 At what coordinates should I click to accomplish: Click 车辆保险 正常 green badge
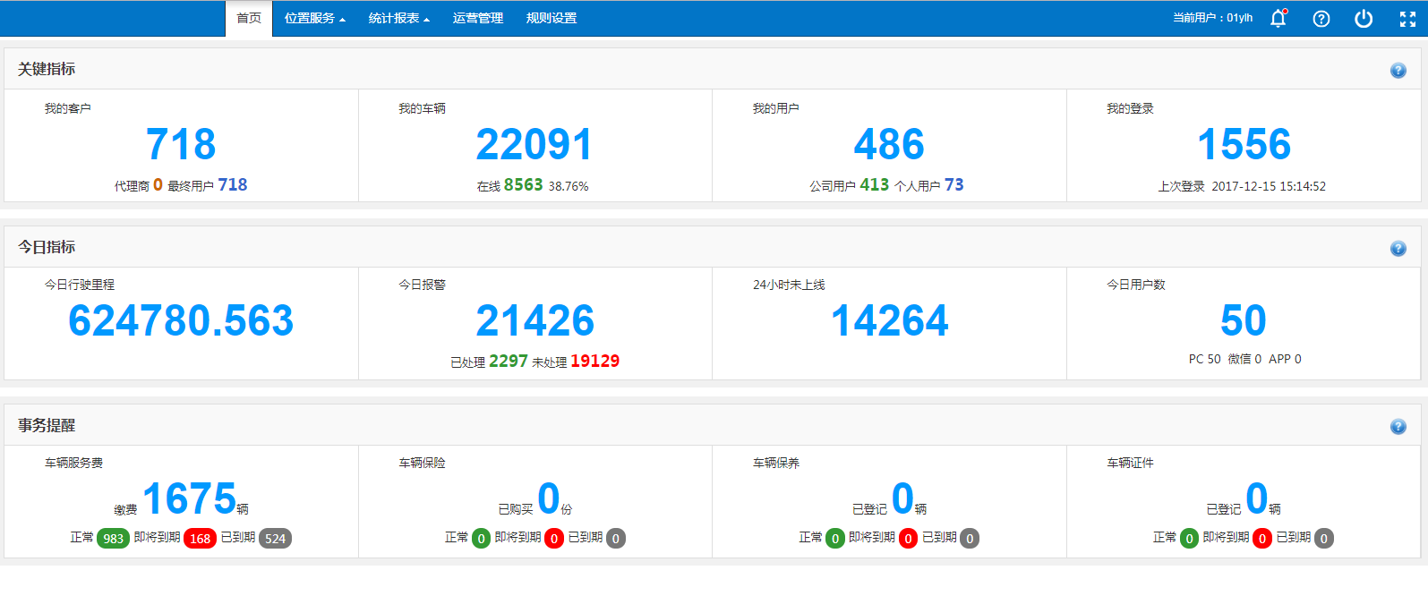481,539
